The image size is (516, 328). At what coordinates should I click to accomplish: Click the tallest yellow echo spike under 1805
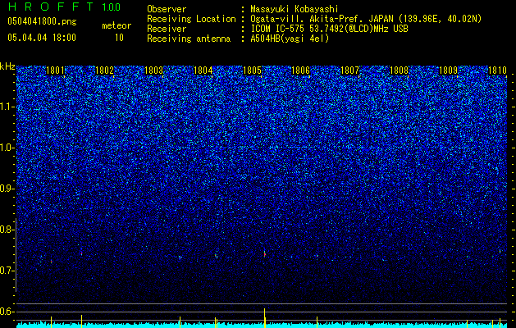pyautogui.click(x=265, y=317)
